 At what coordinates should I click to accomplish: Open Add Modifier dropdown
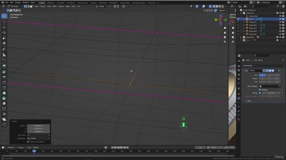(x=263, y=66)
